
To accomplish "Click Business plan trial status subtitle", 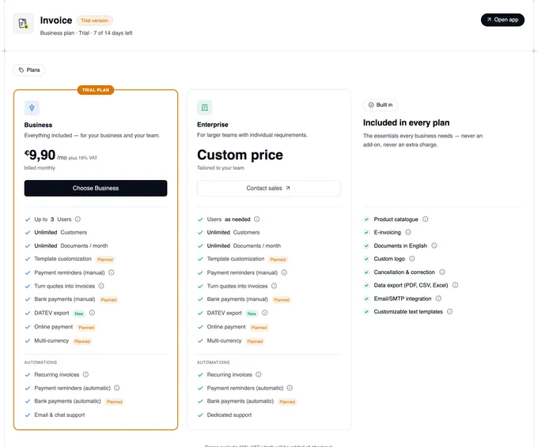I will (86, 33).
